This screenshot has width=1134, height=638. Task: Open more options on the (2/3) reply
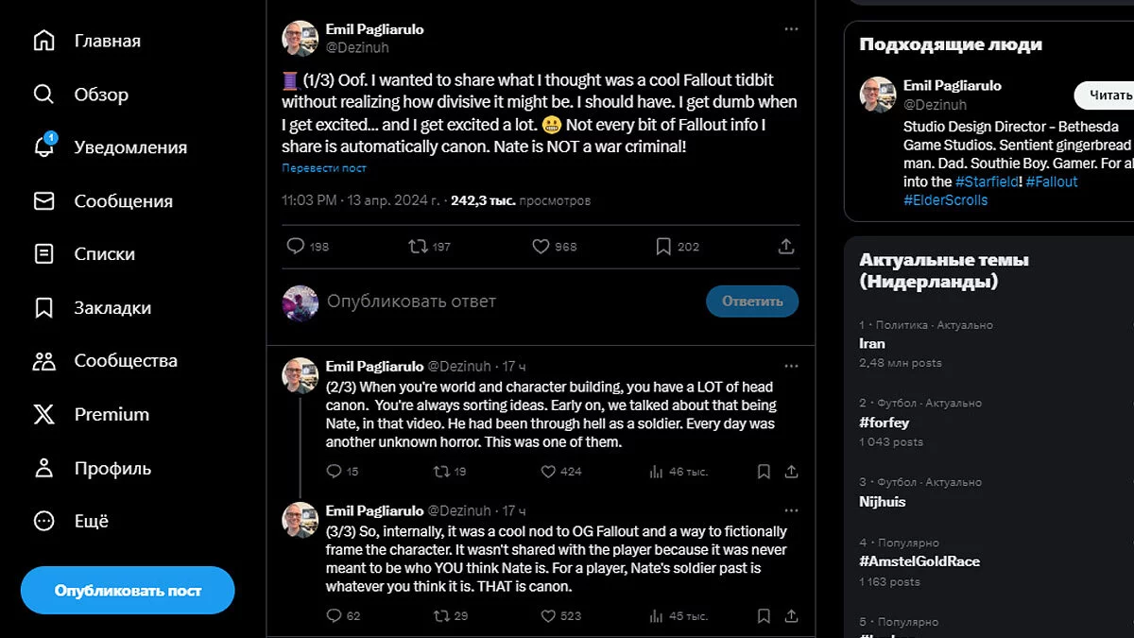791,366
